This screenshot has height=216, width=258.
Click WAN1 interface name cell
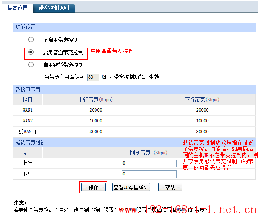(x=28, y=110)
